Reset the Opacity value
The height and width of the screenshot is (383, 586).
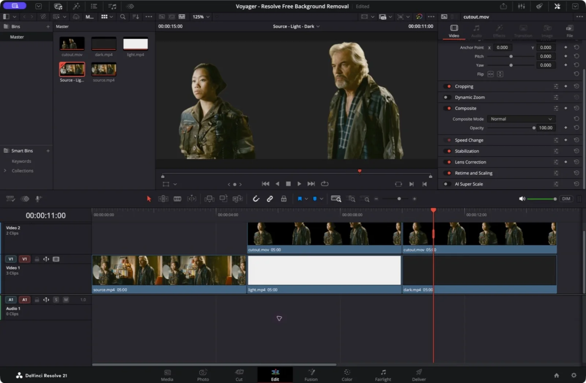(x=576, y=128)
